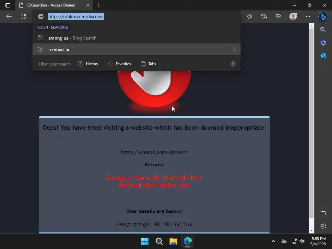Show hidden tray icons chevron
Image resolution: width=332 pixels, height=249 pixels.
point(274,241)
